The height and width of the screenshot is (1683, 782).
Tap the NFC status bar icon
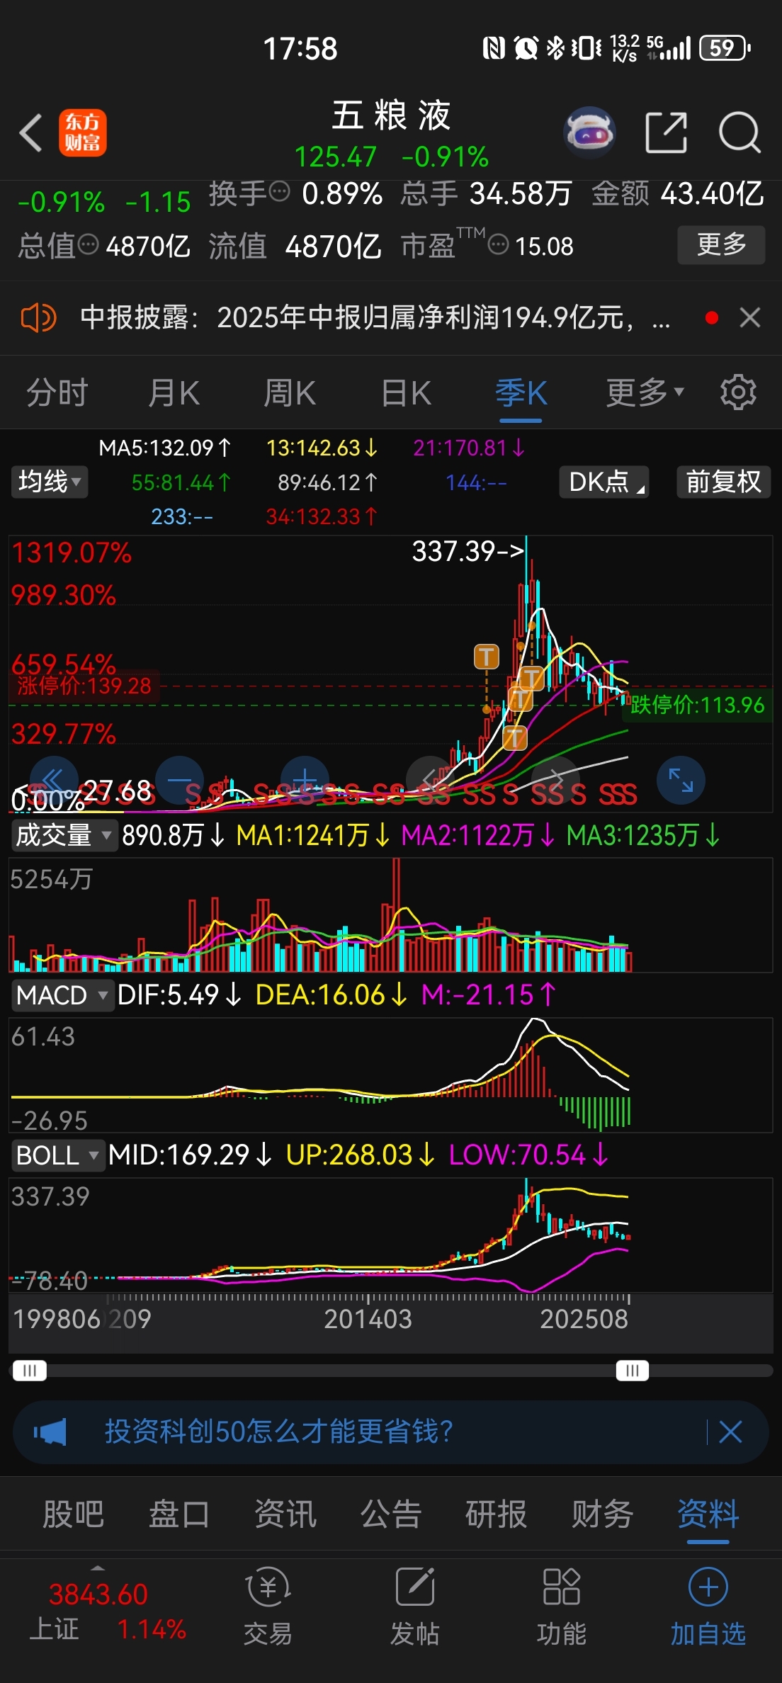pos(494,48)
